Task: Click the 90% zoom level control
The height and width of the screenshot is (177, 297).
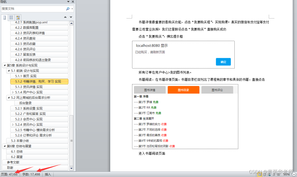Action: 287,175
